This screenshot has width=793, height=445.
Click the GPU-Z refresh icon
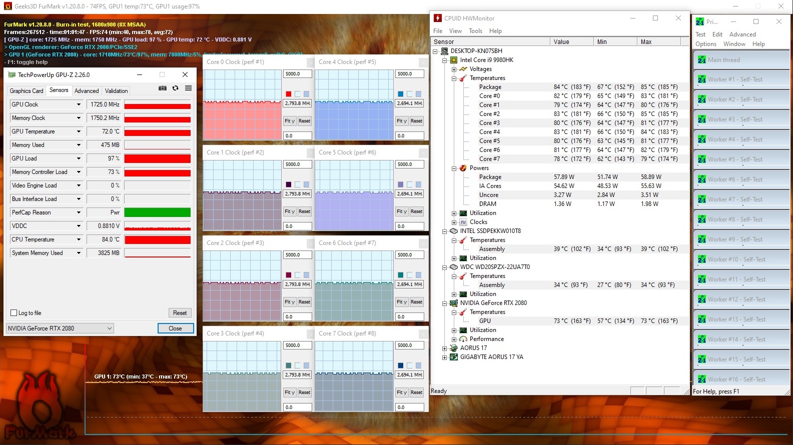pos(175,88)
